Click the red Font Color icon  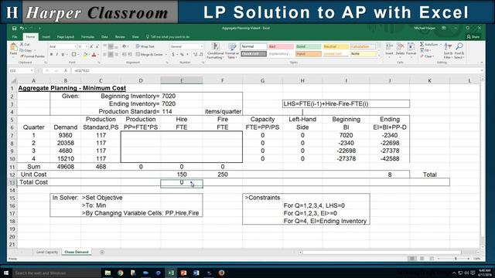[x=94, y=55]
